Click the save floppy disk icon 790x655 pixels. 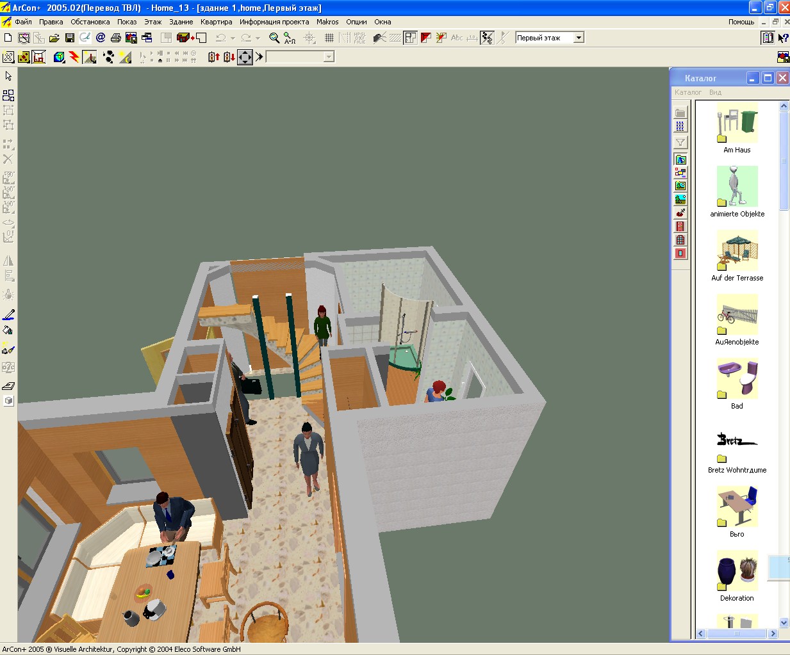tap(70, 38)
